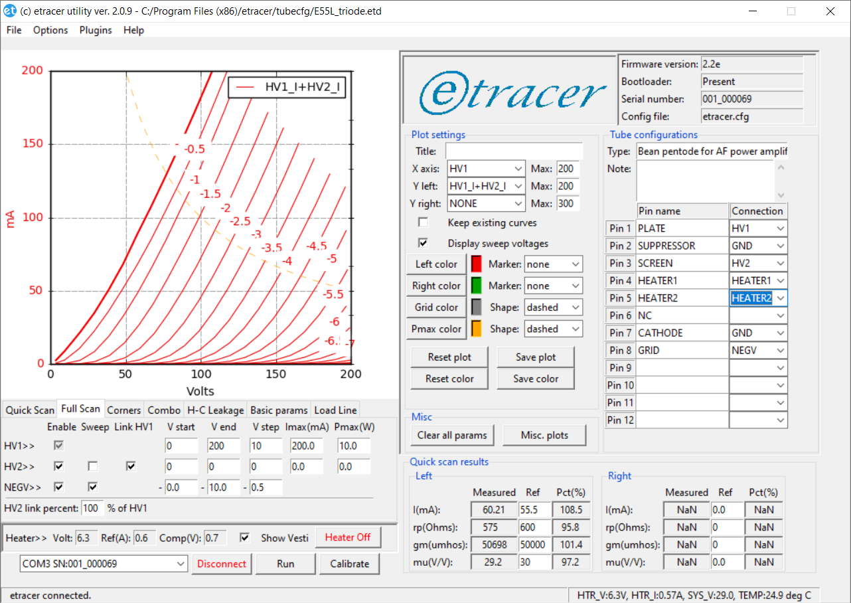Click Clear all params button
Viewport: 851px width, 603px height.
click(x=452, y=435)
